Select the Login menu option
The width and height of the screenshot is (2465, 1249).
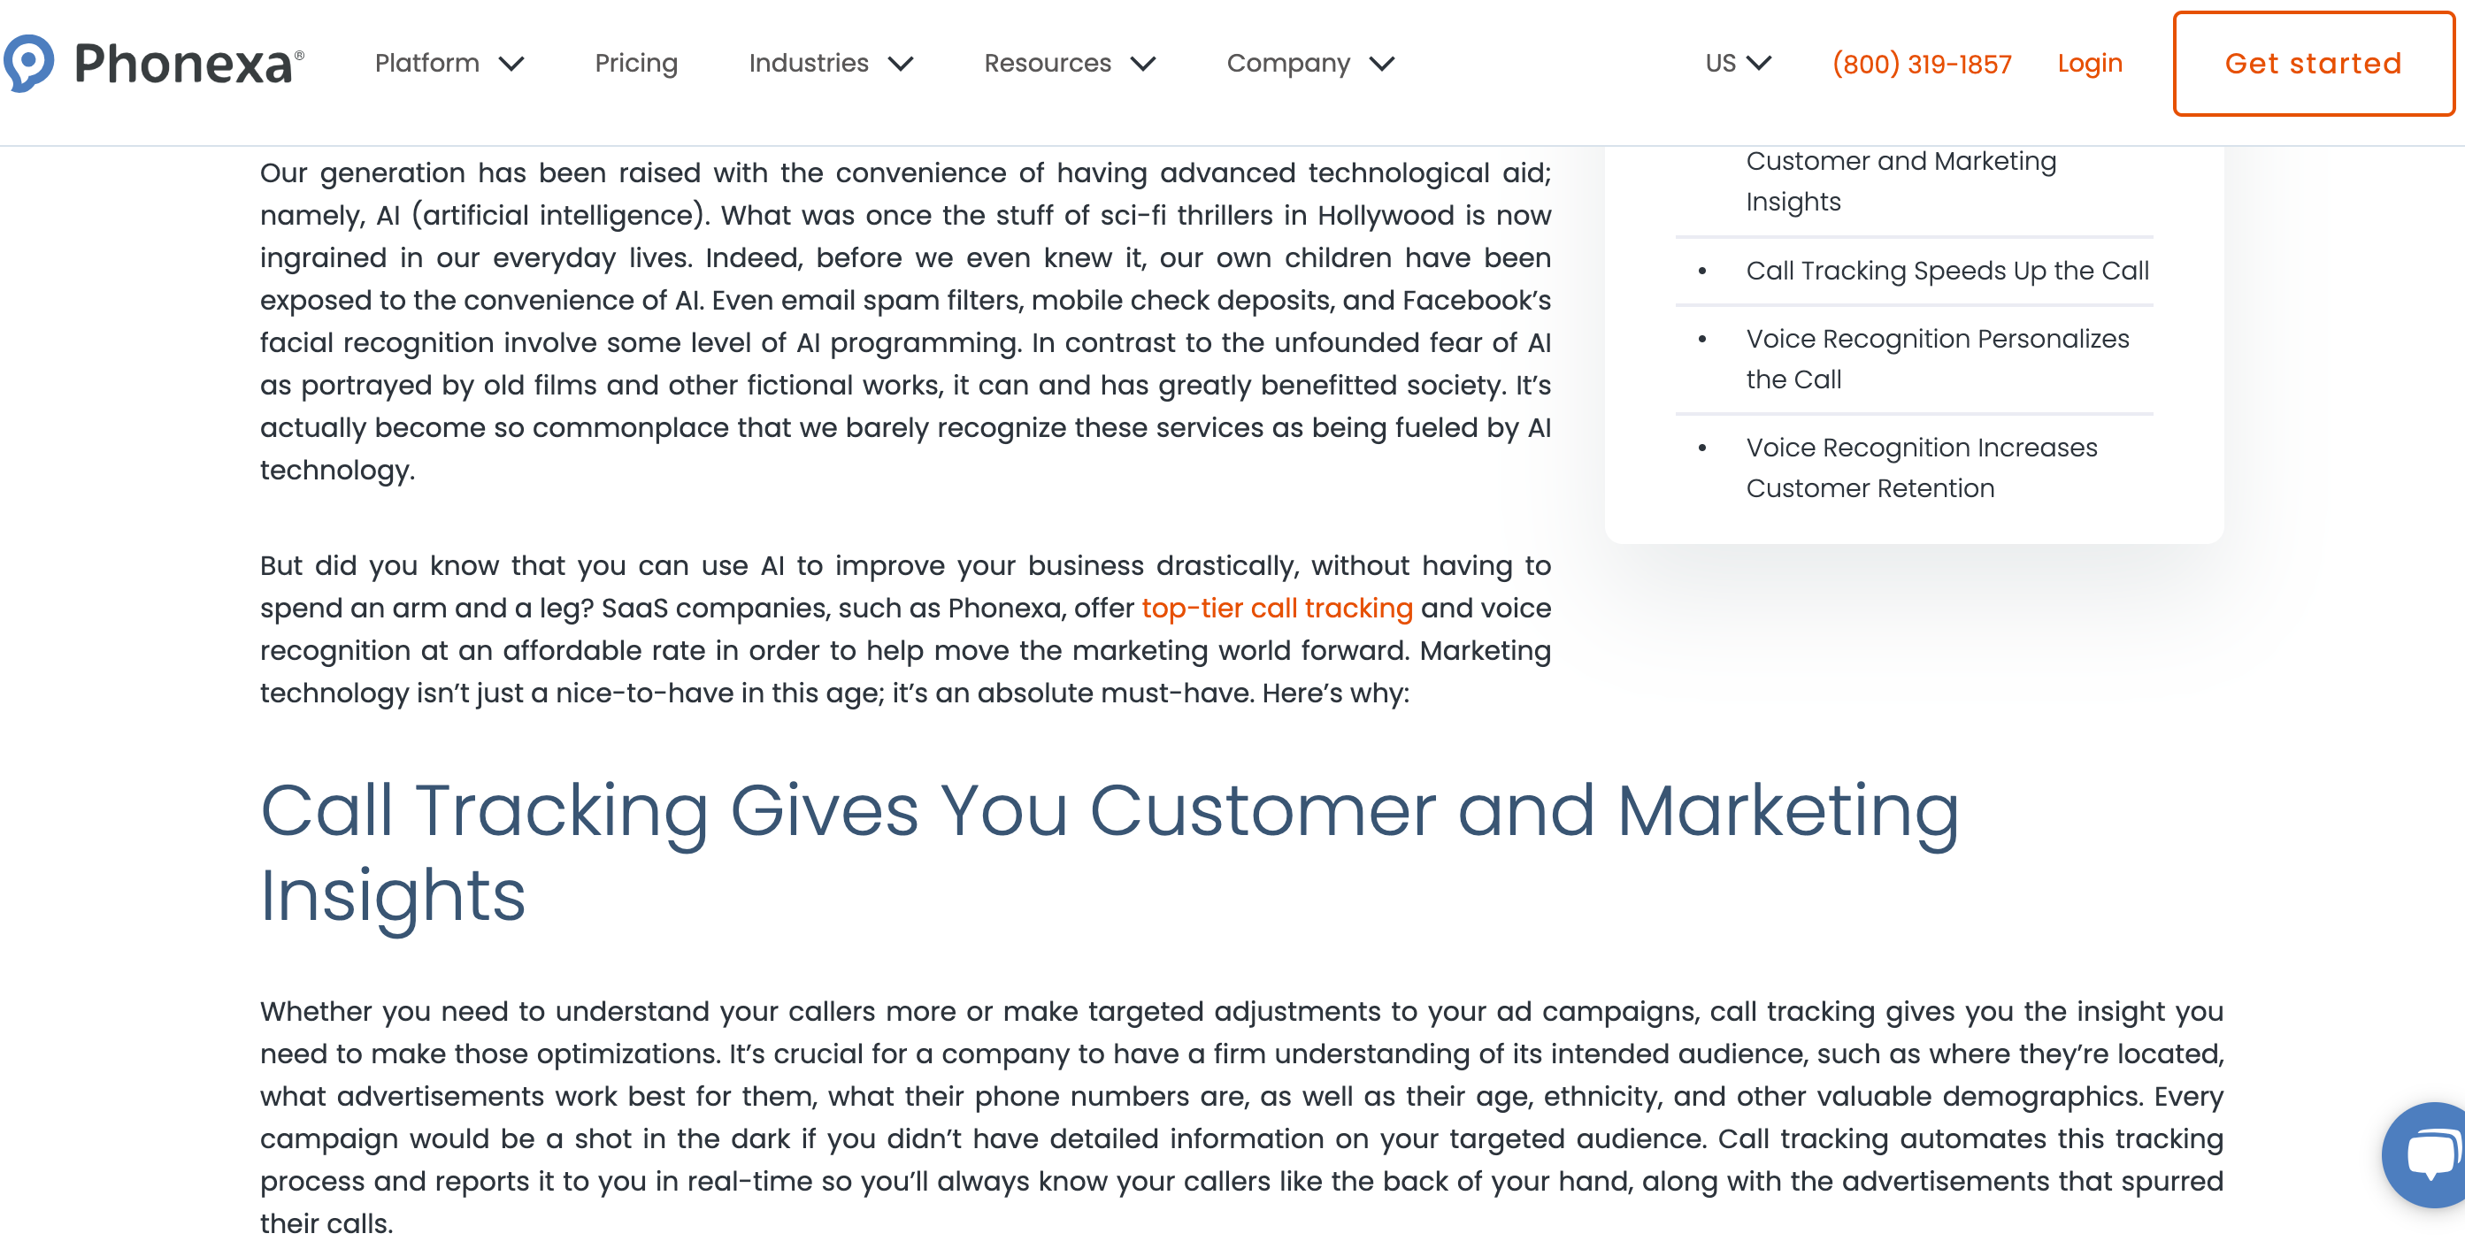click(2091, 64)
